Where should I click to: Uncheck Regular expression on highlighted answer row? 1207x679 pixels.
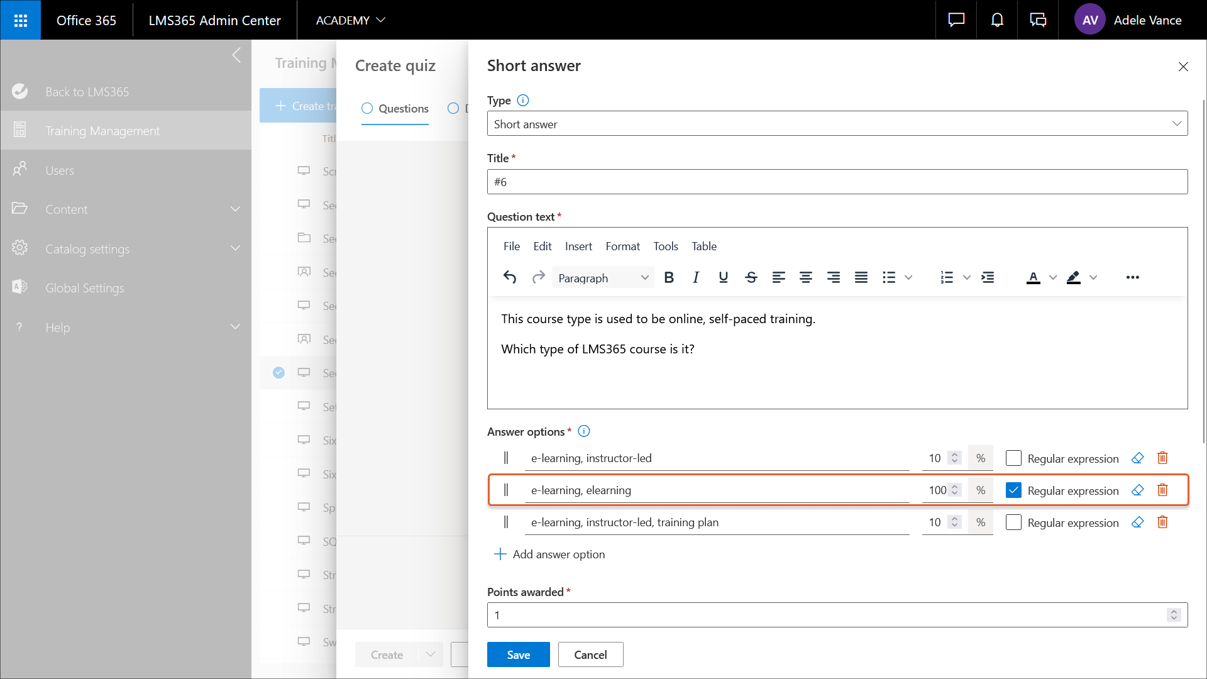(1013, 490)
